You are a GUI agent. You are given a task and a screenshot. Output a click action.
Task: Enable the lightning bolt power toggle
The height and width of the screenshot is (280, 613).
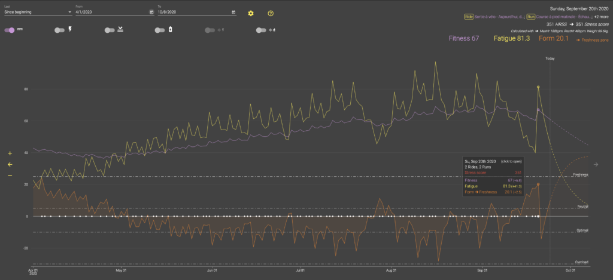(60, 30)
